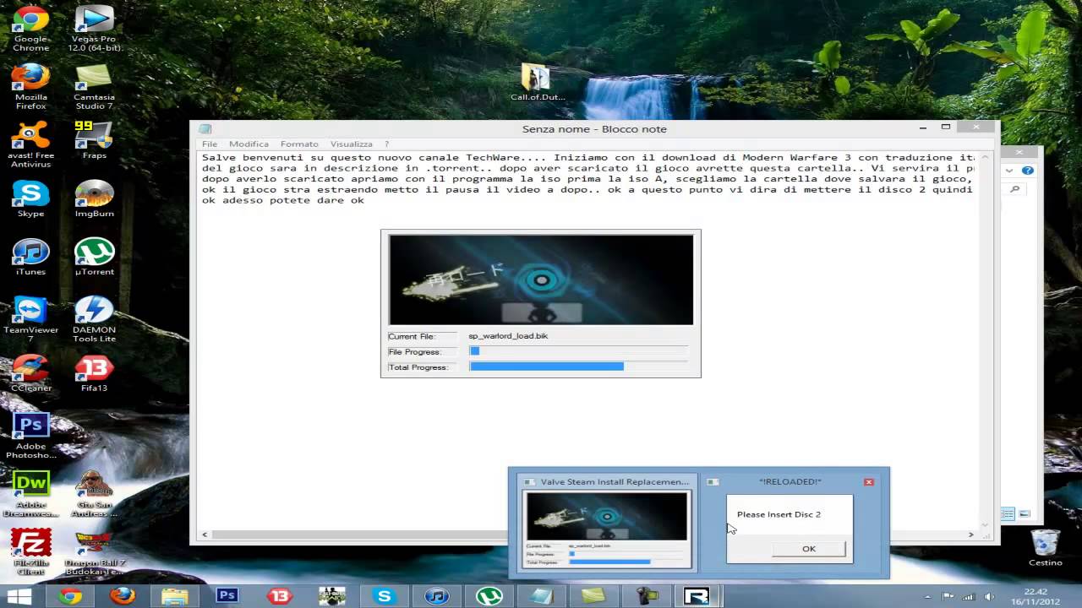Launch Mozilla Firefox desktop shortcut
Viewport: 1082px width, 608px height.
pyautogui.click(x=30, y=87)
